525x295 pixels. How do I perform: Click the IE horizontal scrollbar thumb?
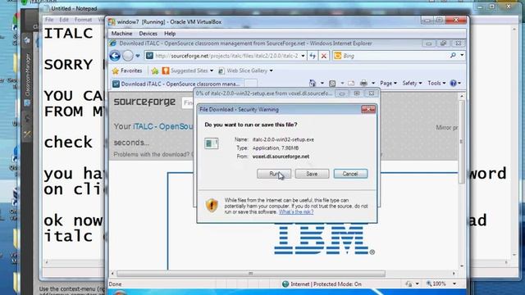point(251,274)
